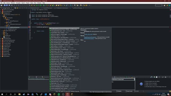Open File Explorer from the taskbar

click(20, 94)
